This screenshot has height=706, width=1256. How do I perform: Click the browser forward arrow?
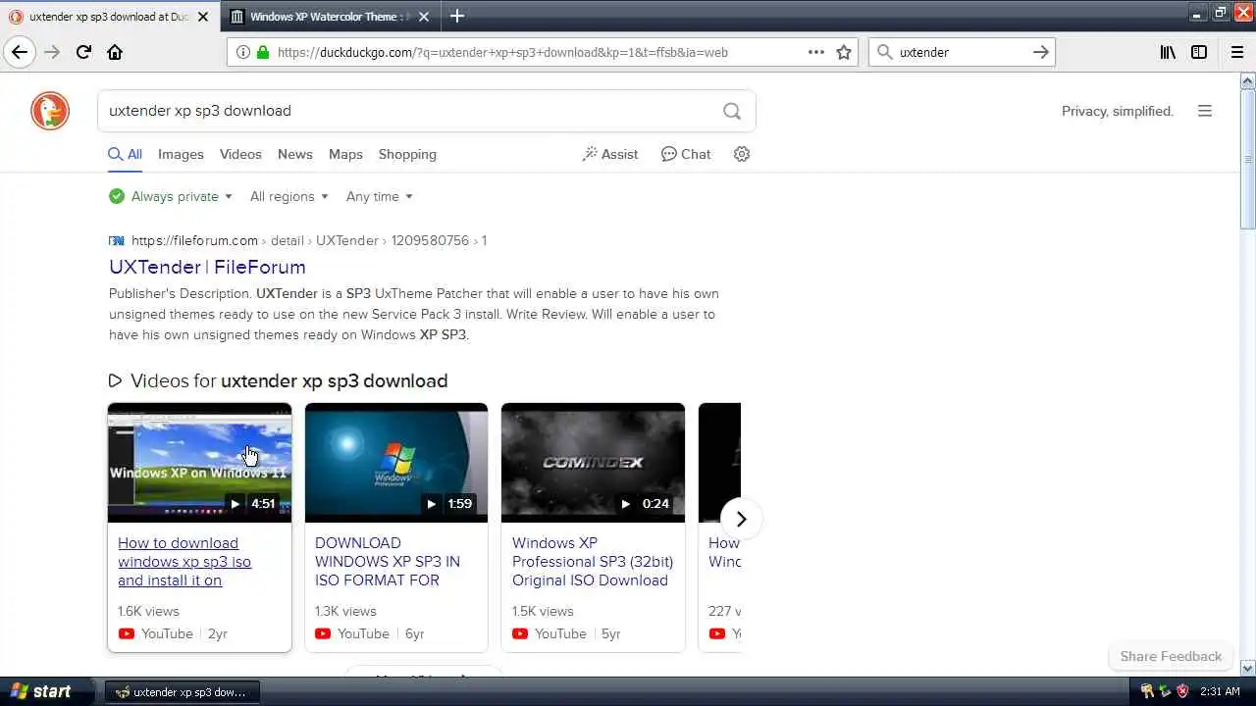52,52
